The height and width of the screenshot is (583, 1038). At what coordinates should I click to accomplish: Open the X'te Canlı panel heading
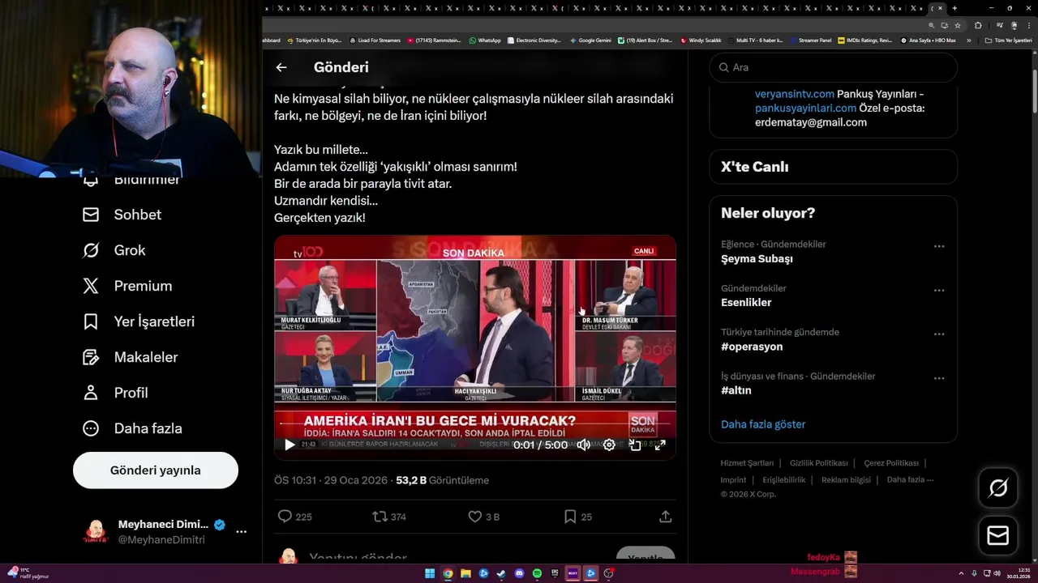coord(754,167)
